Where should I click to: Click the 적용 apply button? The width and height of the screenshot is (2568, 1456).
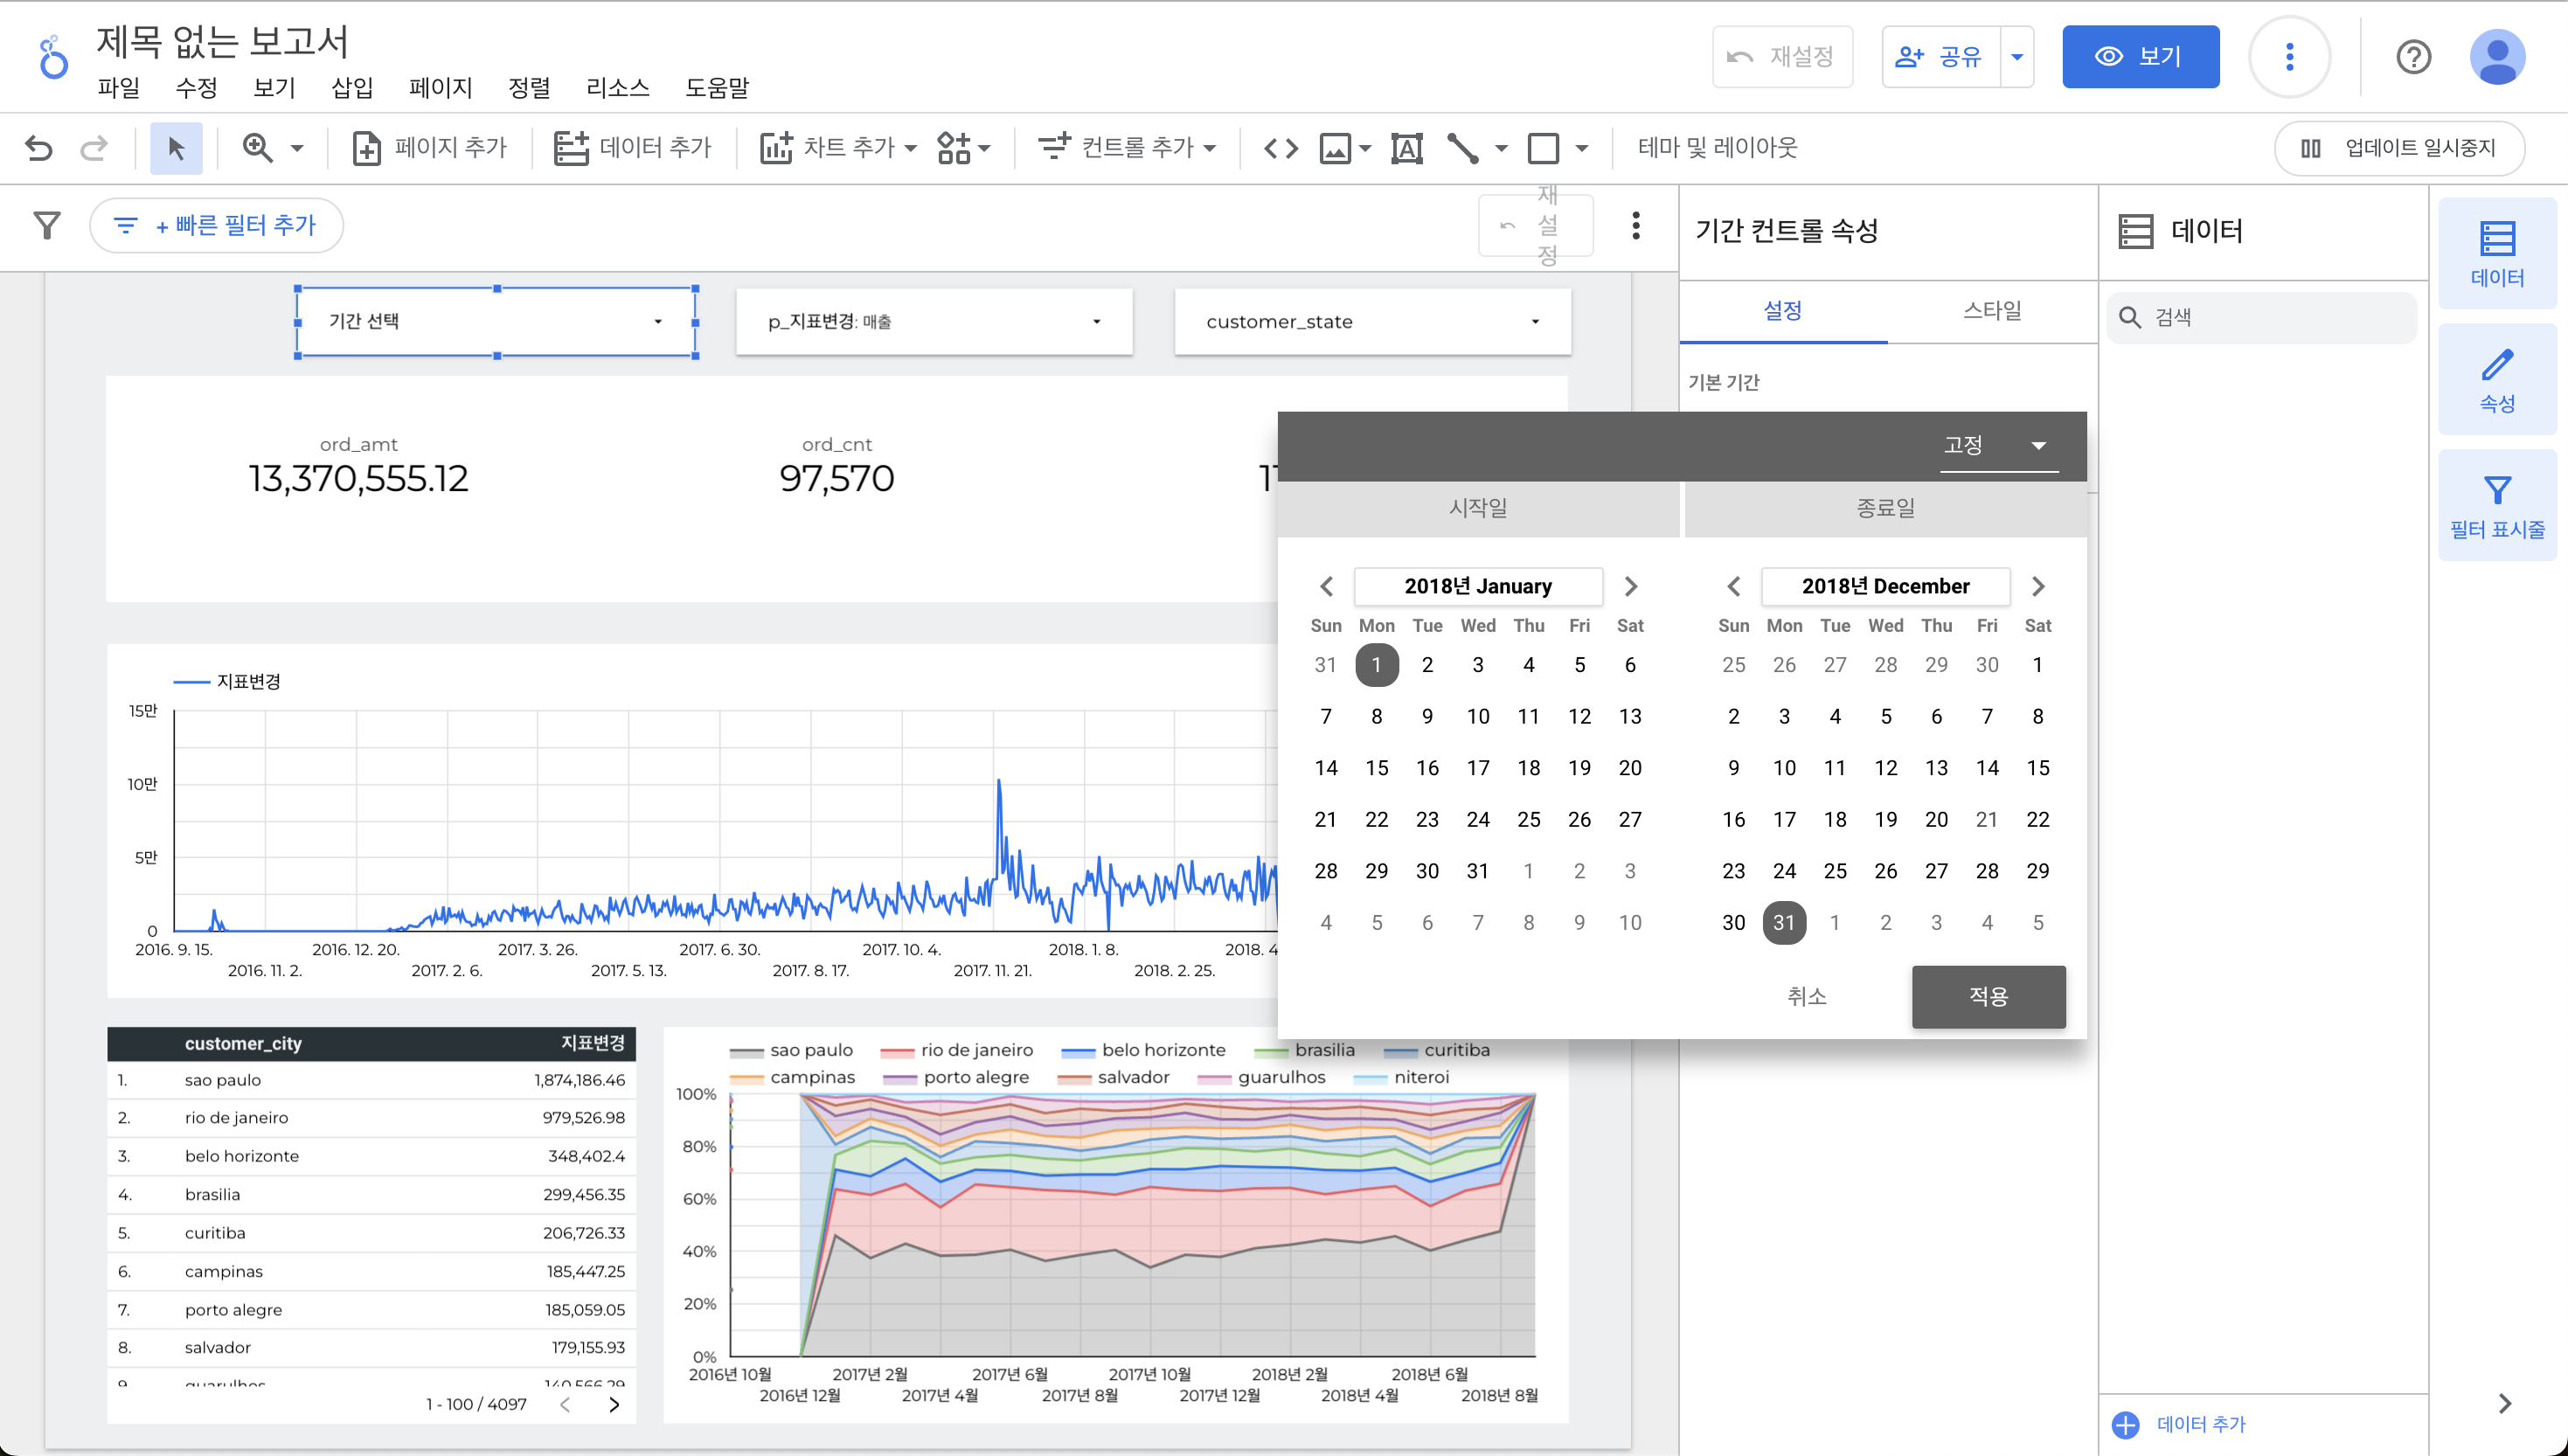[1987, 996]
